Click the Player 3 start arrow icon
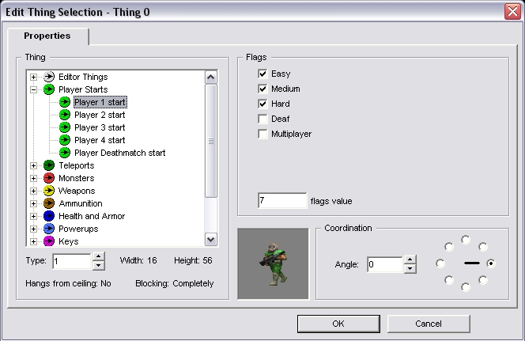The height and width of the screenshot is (341, 525). pos(65,127)
